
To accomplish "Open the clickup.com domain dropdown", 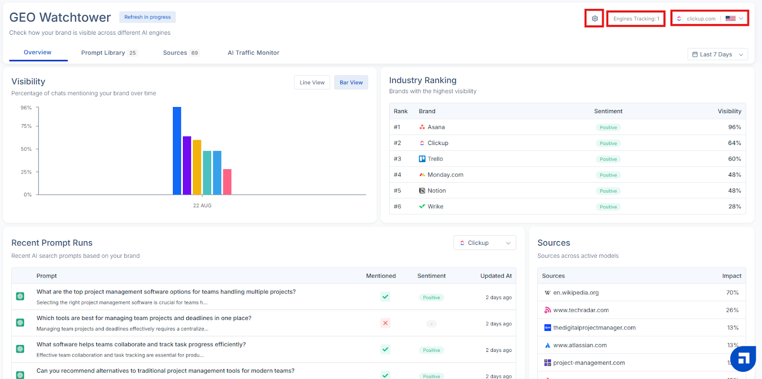I will pos(710,19).
